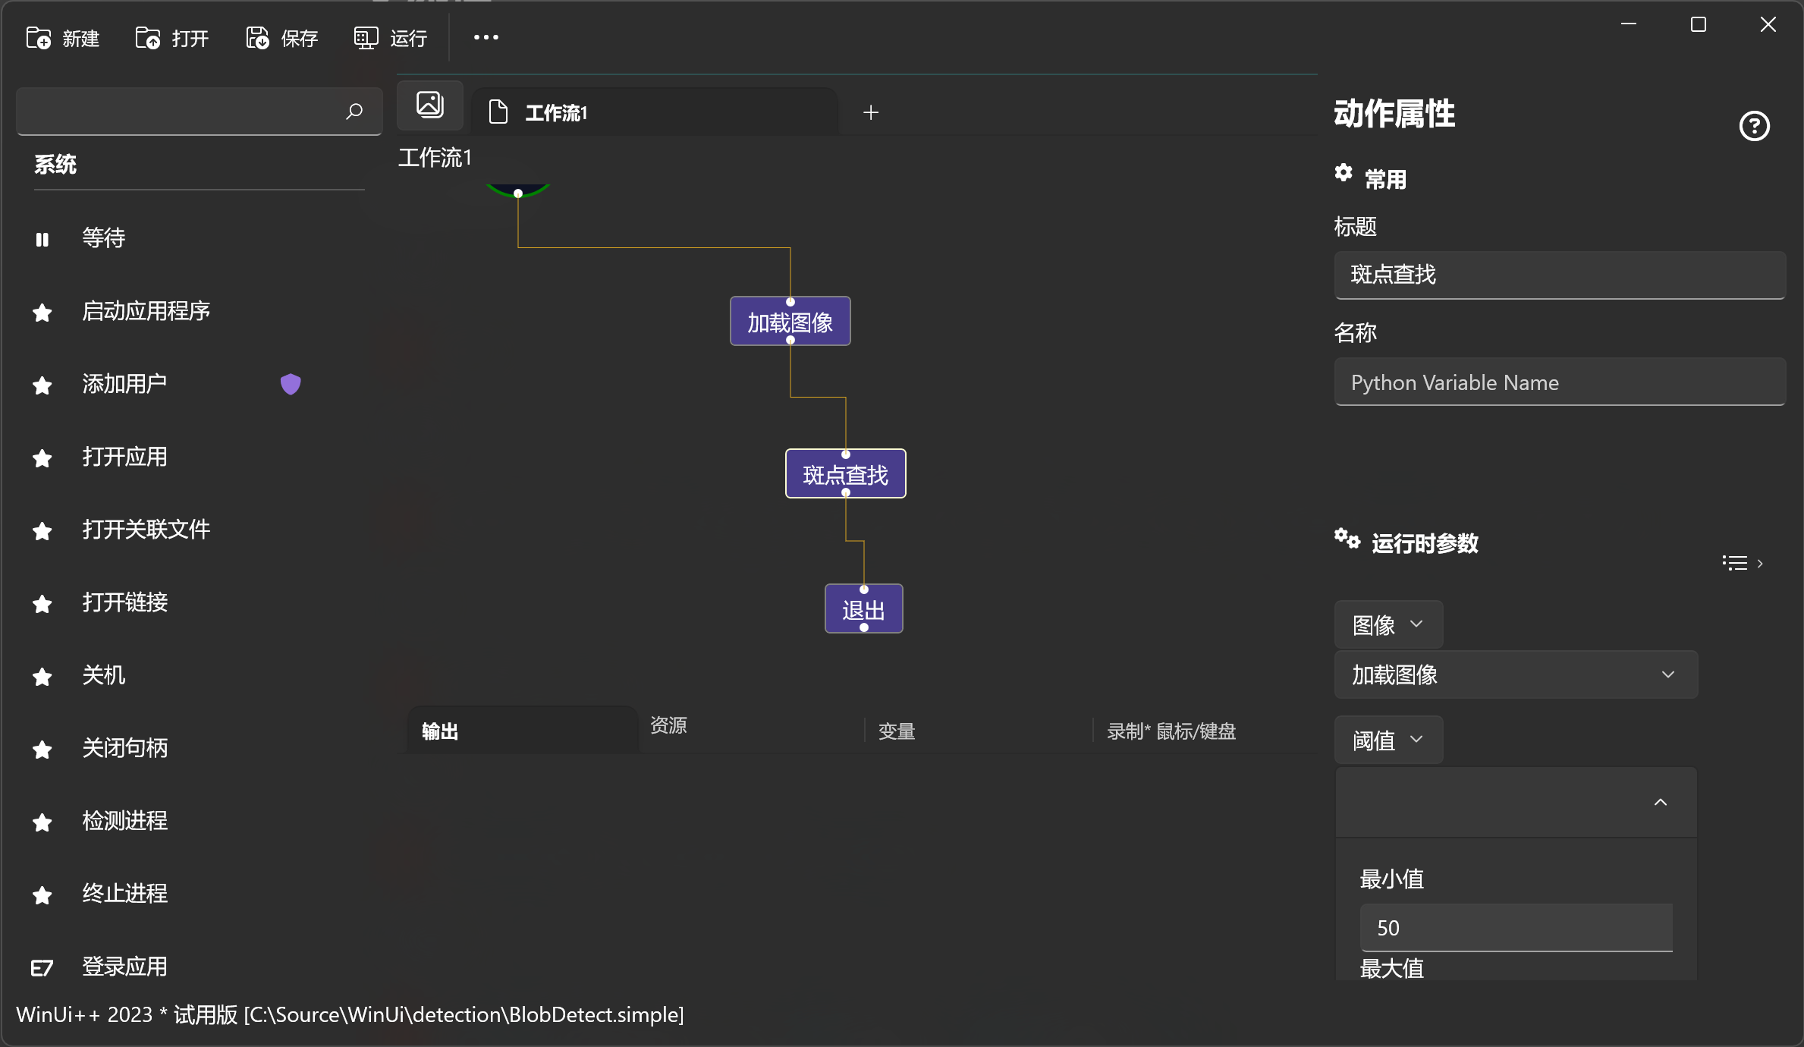Screen dimensions: 1804x1047
Task: Create a new file with 新建
Action: (64, 38)
